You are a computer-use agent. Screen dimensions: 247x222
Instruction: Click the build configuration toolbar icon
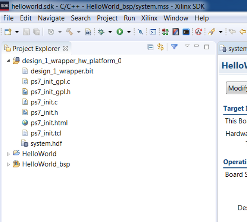51,32
